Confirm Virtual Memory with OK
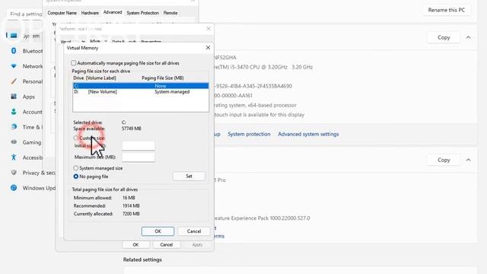This screenshot has width=487, height=274. pos(158,231)
